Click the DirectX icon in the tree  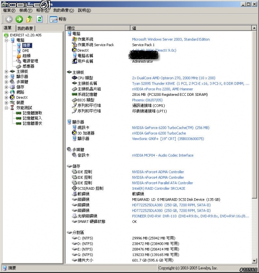pyautogui.click(x=13, y=97)
